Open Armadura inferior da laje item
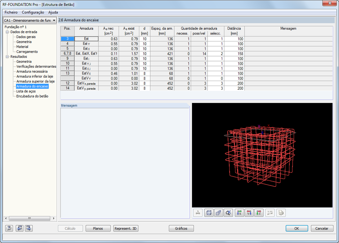This screenshot has width=339, height=243. click(35, 76)
